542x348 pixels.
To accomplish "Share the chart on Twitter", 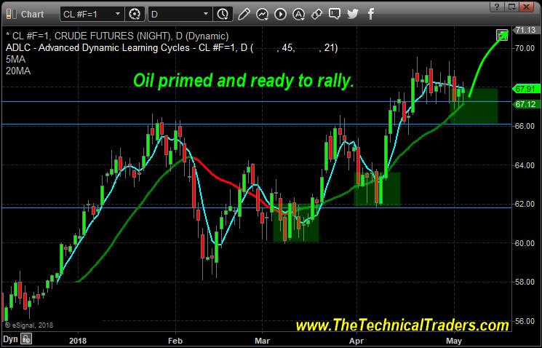I will coord(353,14).
